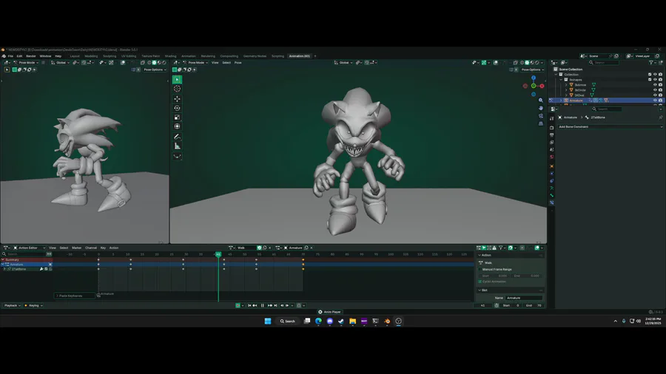Viewport: 666px width, 374px height.
Task: Click the zoom magnifier viewport gizmo
Action: pos(541,101)
